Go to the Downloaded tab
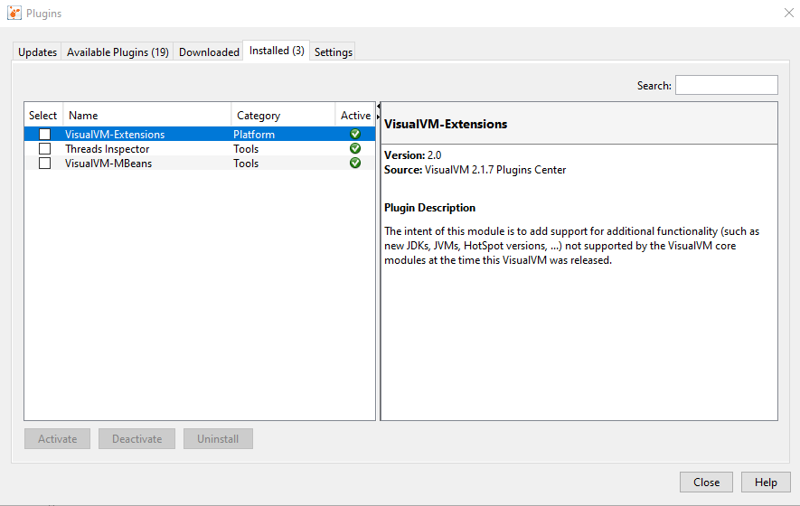Screen dimensions: 800x506 [209, 52]
